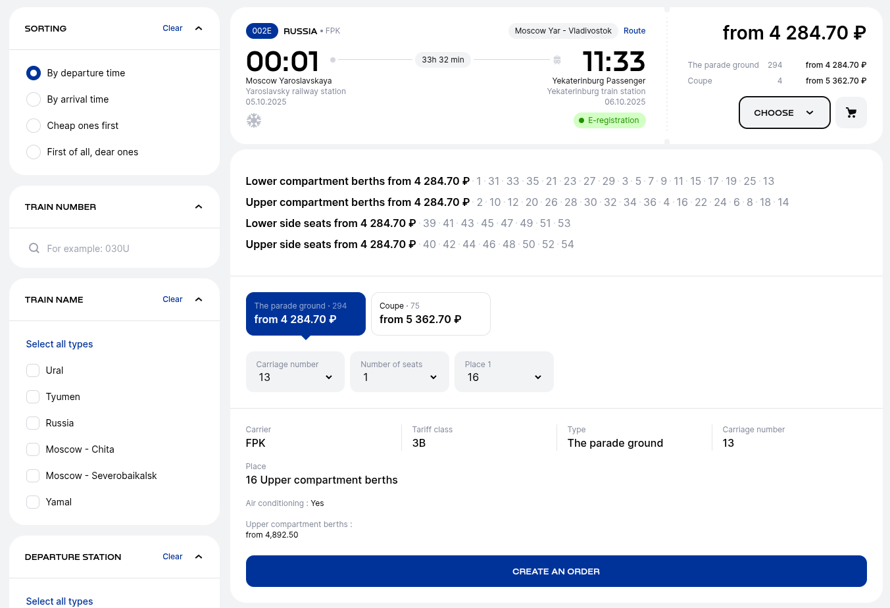Collapse the Departure Station section chevron

pyautogui.click(x=199, y=557)
